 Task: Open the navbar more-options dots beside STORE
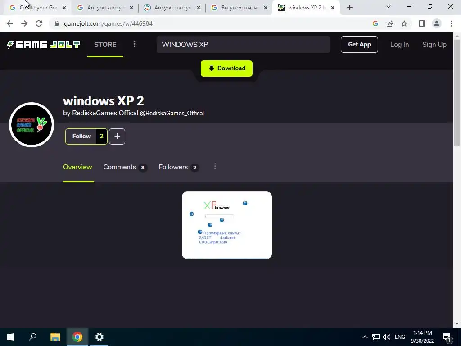134,44
